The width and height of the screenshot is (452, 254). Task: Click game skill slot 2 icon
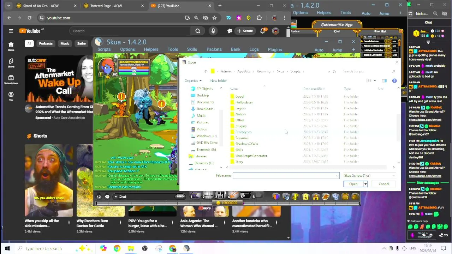click(x=208, y=196)
